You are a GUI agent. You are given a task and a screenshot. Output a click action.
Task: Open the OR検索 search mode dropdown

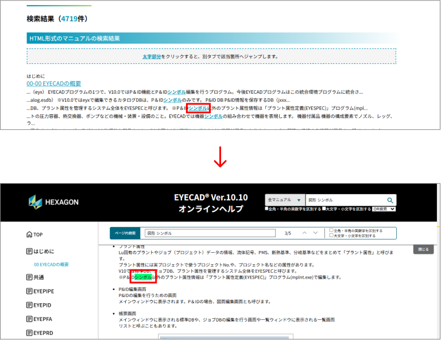pos(384,209)
